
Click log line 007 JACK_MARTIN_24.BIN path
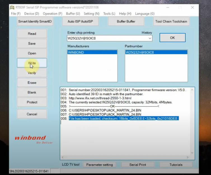[x=105, y=115]
